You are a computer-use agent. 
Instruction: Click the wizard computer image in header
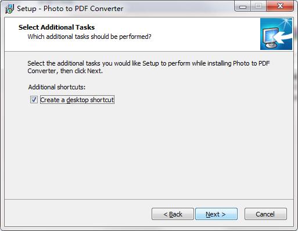coord(276,34)
